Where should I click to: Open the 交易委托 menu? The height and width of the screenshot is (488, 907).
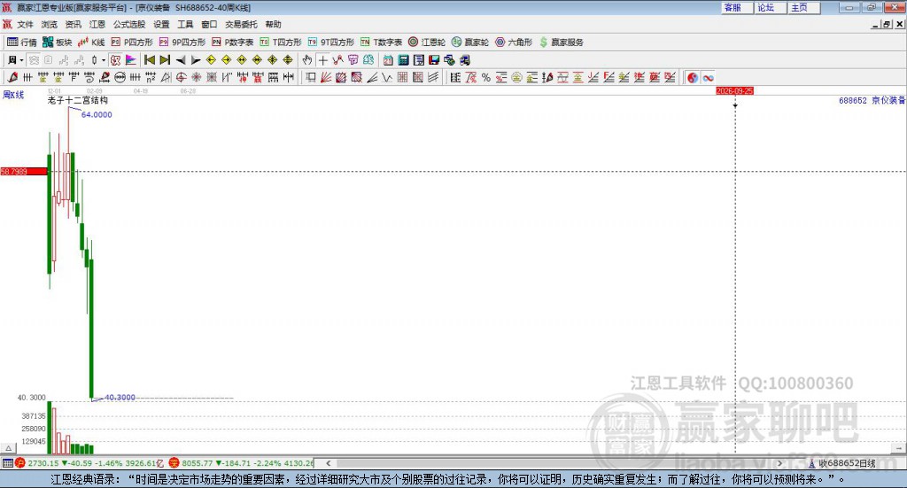pyautogui.click(x=241, y=24)
